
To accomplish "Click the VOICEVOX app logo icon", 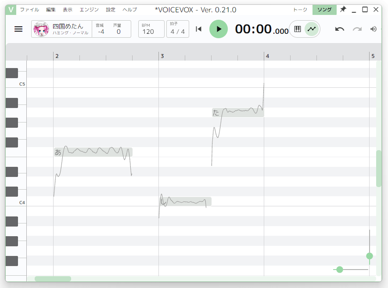I will (11, 10).
